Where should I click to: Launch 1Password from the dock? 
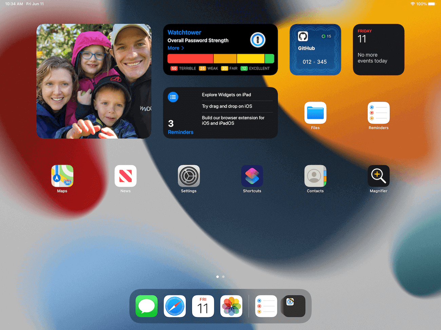[293, 306]
